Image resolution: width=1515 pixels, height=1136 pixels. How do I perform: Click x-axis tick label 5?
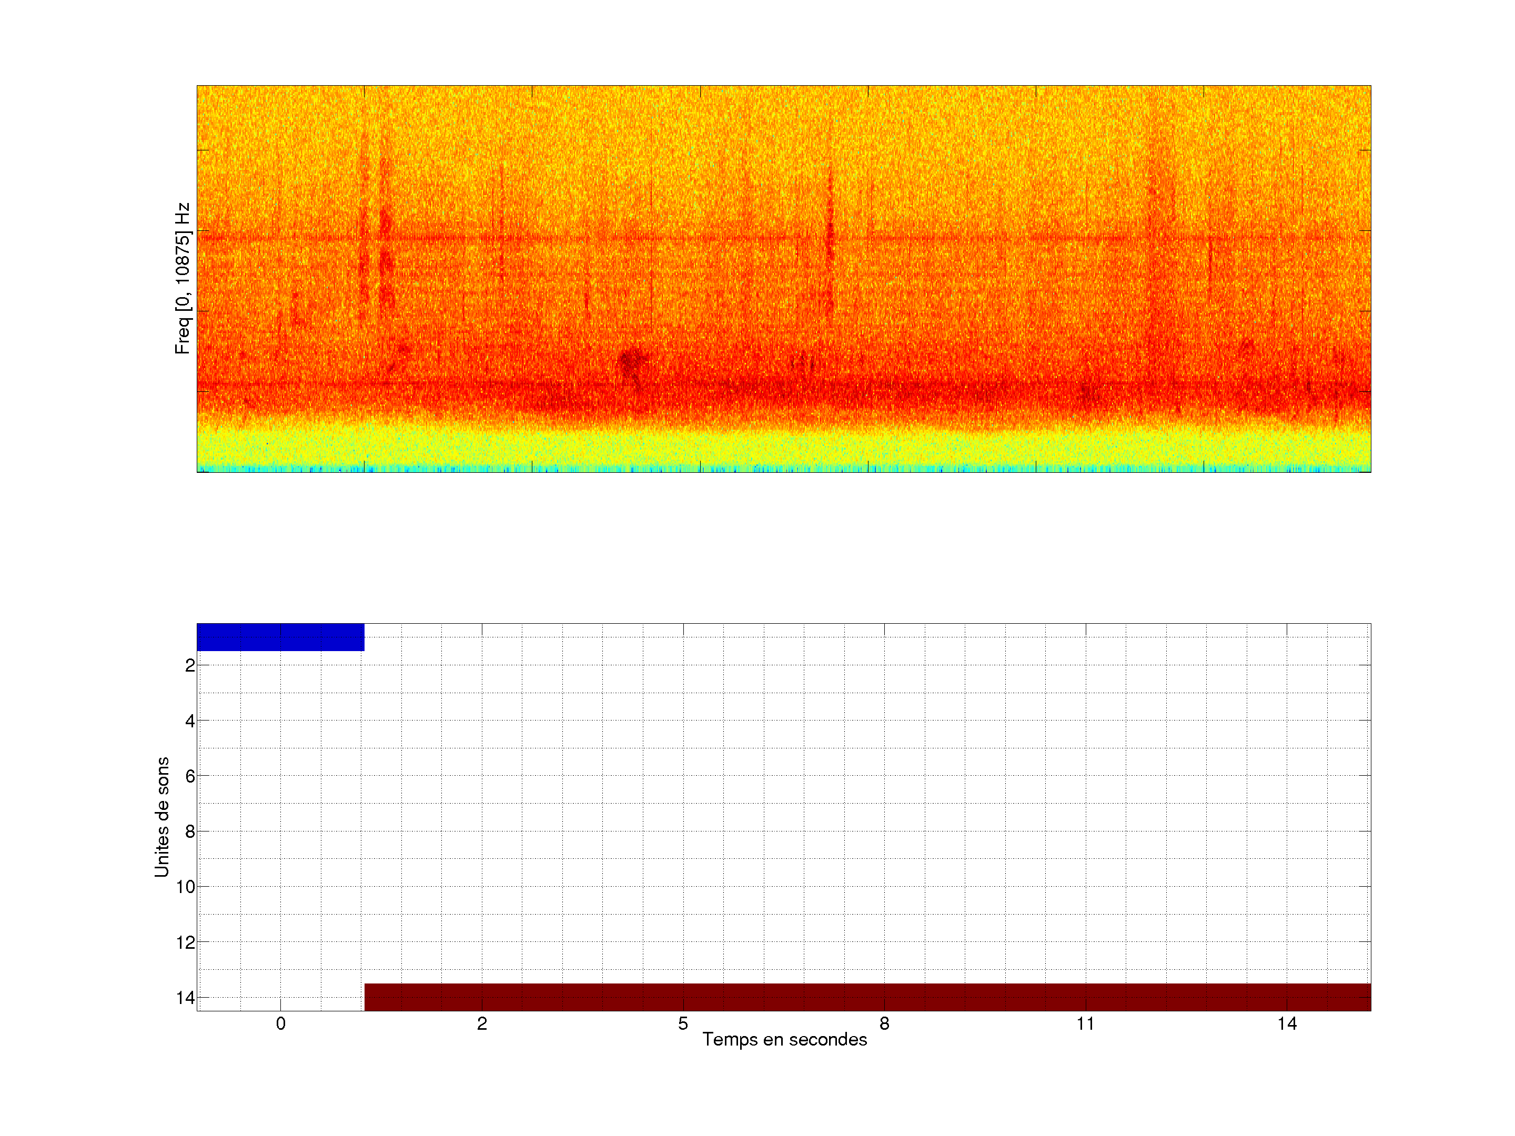click(x=683, y=1023)
